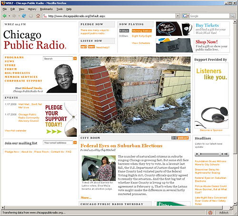The image size is (238, 216).
Task: Click the info icon on wall photo
Action: pos(187,130)
